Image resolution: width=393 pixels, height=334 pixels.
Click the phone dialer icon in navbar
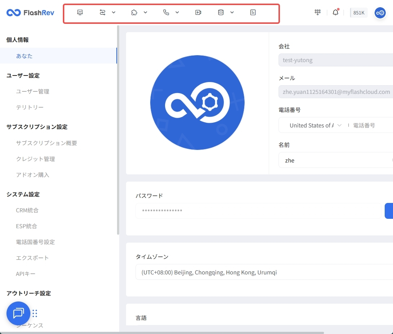[x=166, y=12]
